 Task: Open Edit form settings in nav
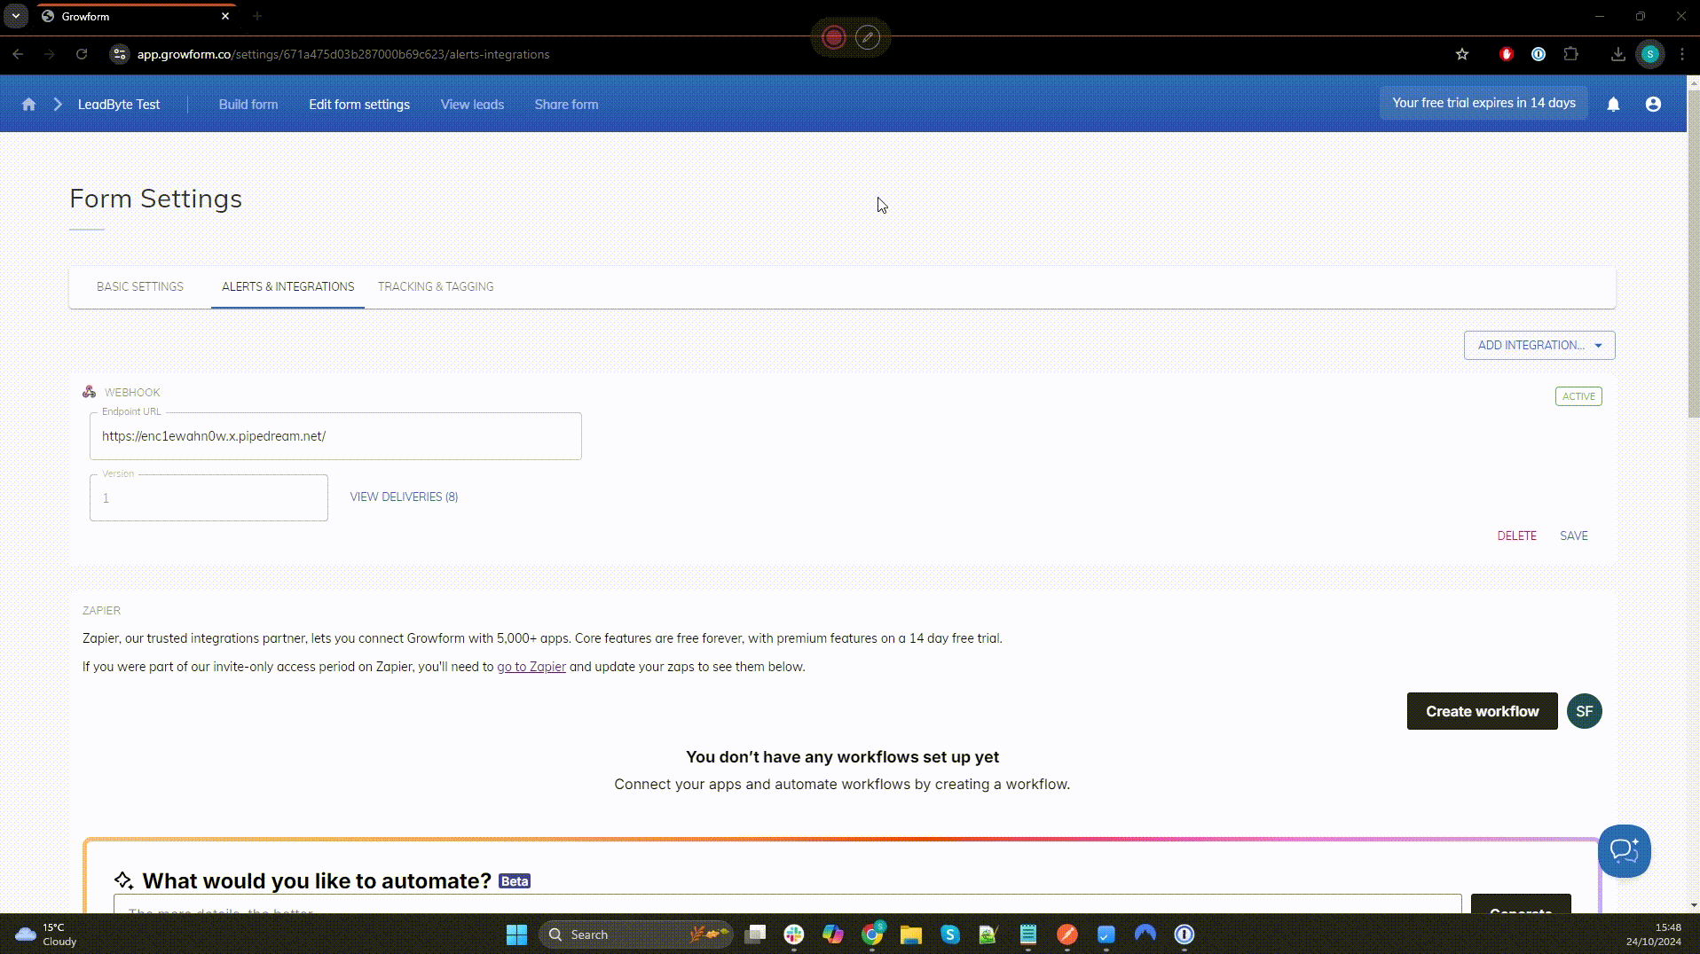click(359, 105)
